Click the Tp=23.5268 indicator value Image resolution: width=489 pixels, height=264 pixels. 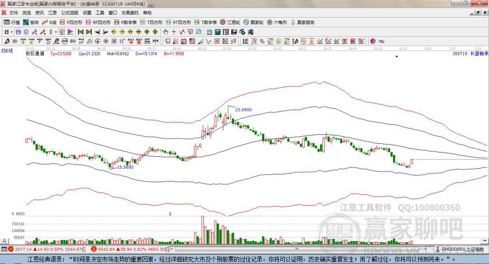61,53
